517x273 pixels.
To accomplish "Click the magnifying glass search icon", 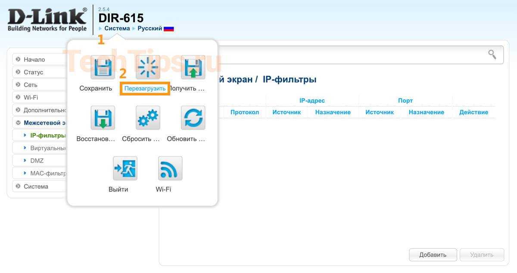I will tap(492, 55).
